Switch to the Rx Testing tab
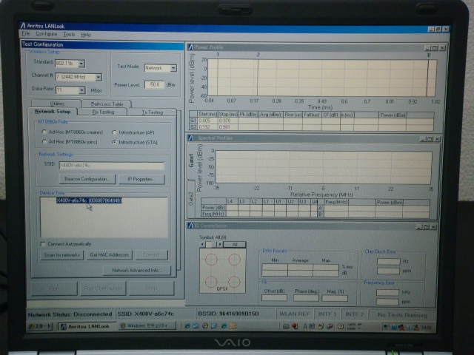 click(103, 112)
